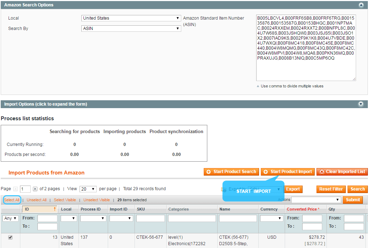Click the Start Product Search button
The height and width of the screenshot is (248, 370).
231,172
